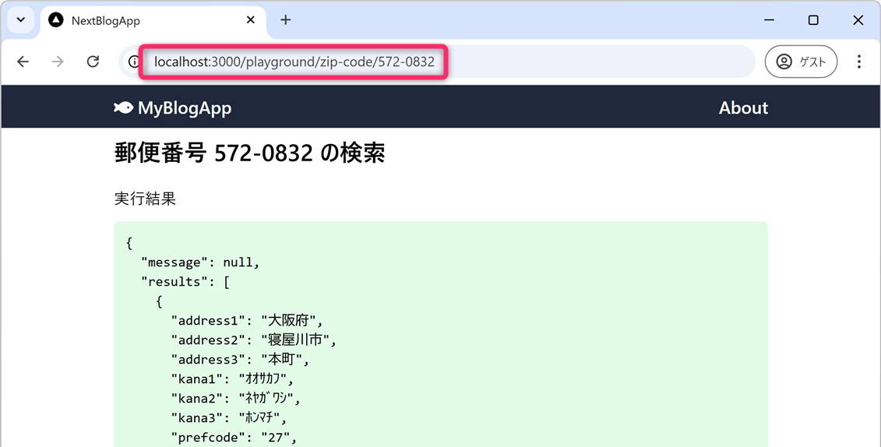Open Chrome's three-dot menu
The image size is (881, 447).
tap(858, 62)
